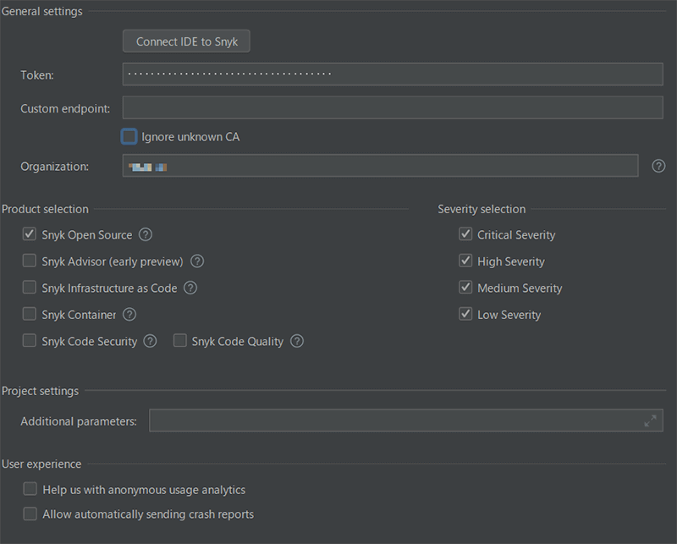Show help for Snyk Code Quality
The image size is (677, 544).
click(x=297, y=341)
